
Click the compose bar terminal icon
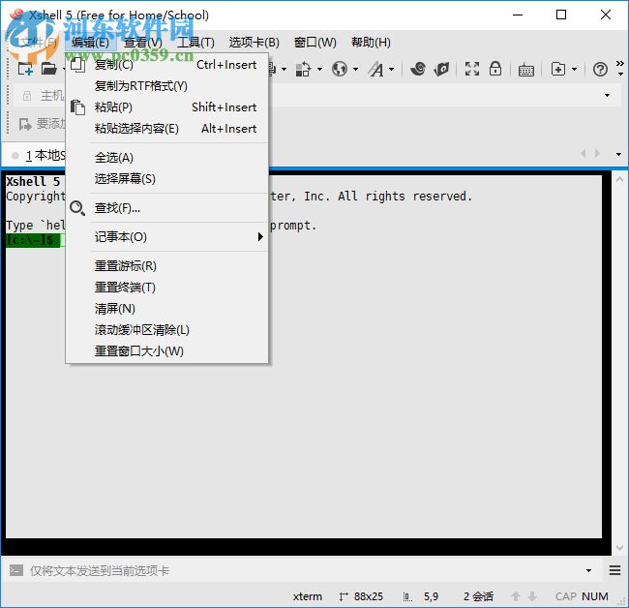click(x=16, y=570)
